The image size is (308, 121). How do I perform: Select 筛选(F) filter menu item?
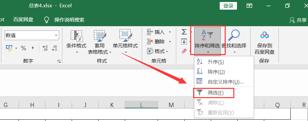[224, 93]
